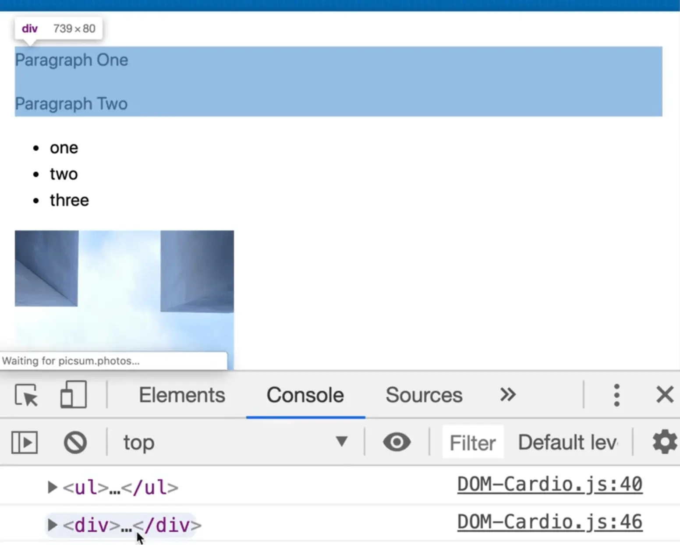This screenshot has height=545, width=680.
Task: Expand the div element in console
Action: pos(52,525)
